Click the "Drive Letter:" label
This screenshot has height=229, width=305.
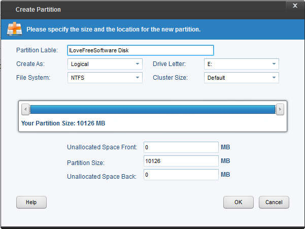(169, 64)
